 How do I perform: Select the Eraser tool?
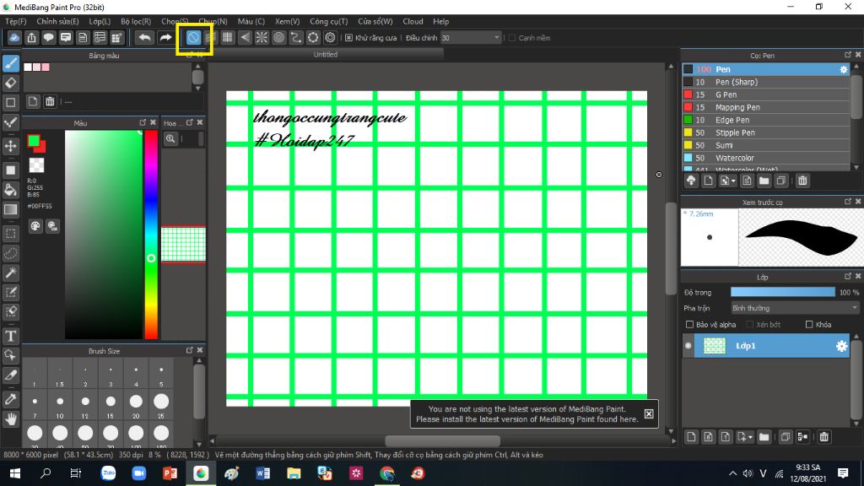click(10, 83)
